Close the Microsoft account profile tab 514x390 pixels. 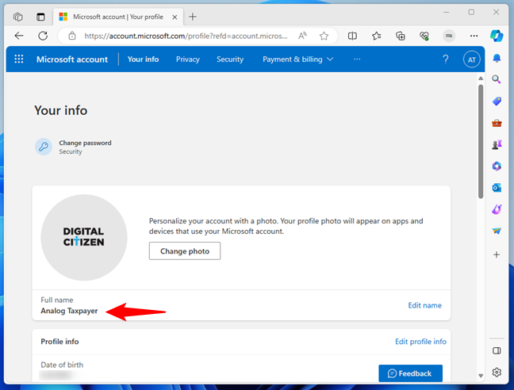click(175, 17)
